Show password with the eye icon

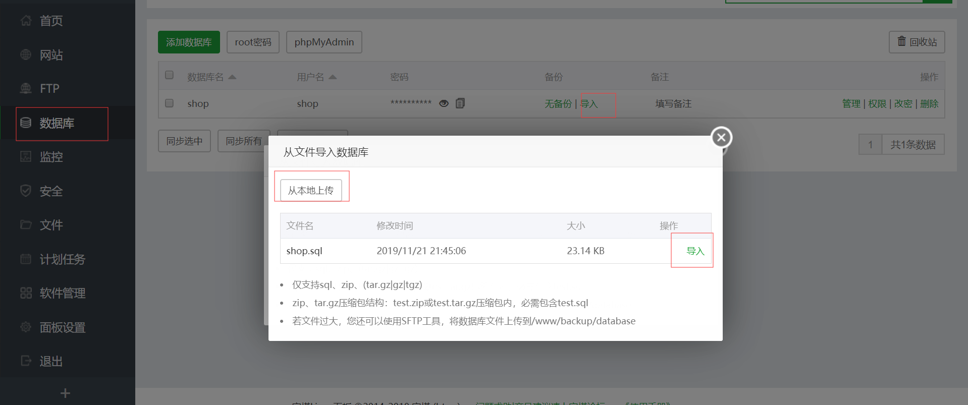[x=444, y=103]
